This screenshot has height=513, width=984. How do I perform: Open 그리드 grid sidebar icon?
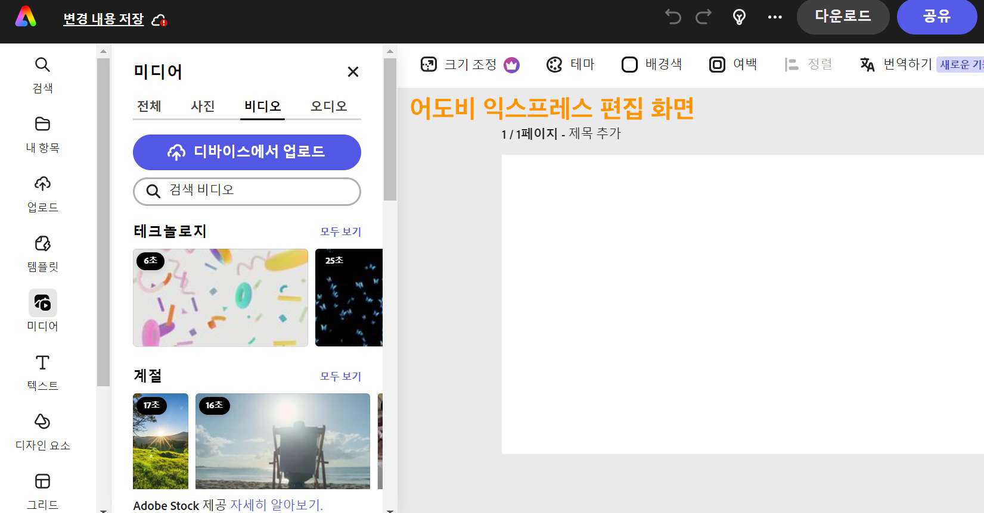click(42, 492)
